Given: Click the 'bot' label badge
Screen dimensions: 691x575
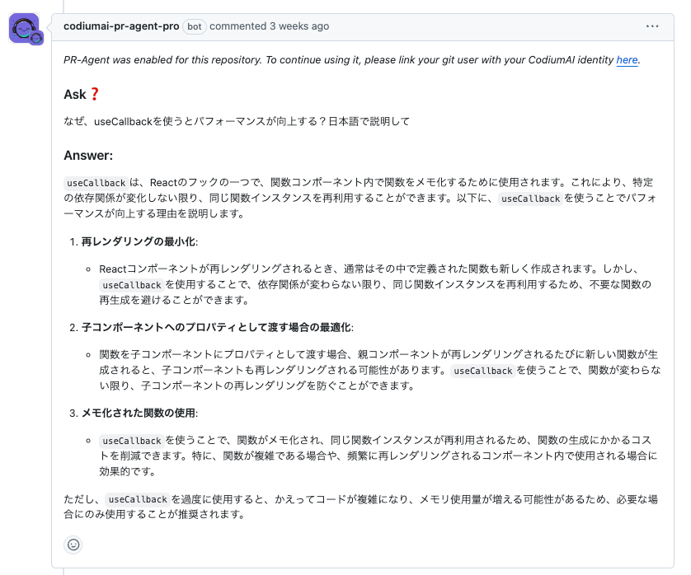Looking at the screenshot, I should pos(194,26).
